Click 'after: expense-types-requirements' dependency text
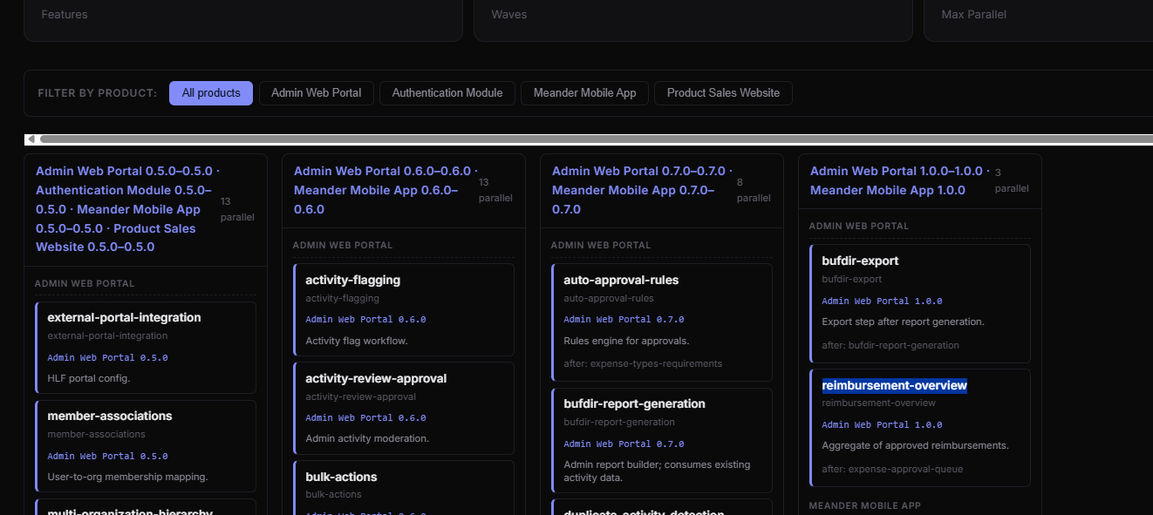 [x=643, y=363]
